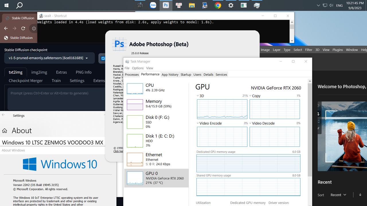Launch Google Chrome from the taskbar
The image size is (367, 206).
click(218, 5)
